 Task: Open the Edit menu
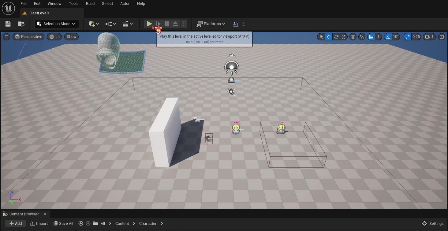tap(37, 4)
